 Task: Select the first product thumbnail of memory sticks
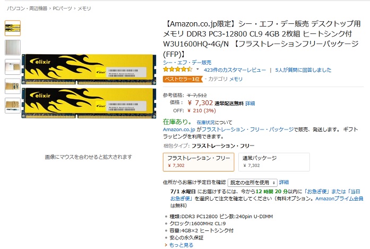coord(13,28)
